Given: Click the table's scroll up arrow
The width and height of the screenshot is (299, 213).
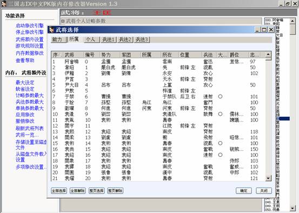Looking at the screenshot, I should pos(268,55).
